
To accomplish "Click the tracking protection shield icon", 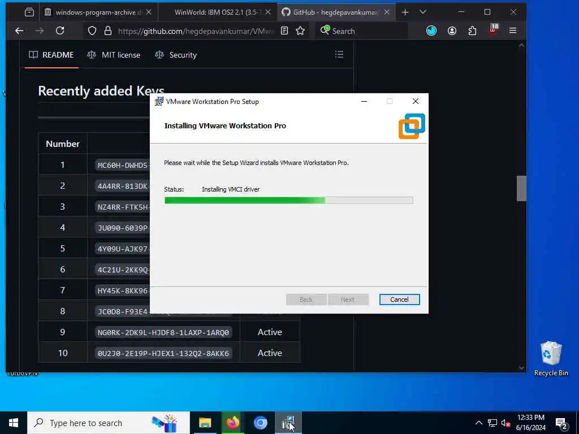I will (x=92, y=31).
